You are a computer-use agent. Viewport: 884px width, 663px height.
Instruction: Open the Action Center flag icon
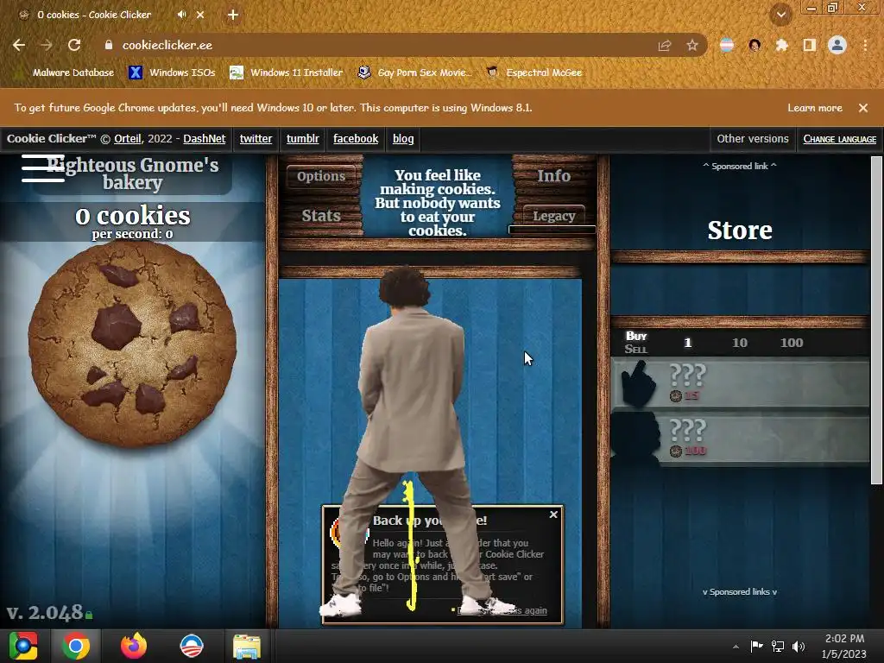756,646
